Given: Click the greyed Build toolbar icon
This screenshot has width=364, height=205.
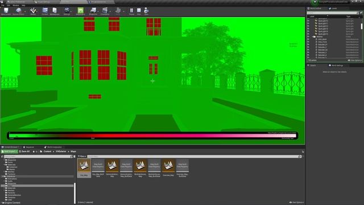Looking at the screenshot, I should click(x=118, y=10).
